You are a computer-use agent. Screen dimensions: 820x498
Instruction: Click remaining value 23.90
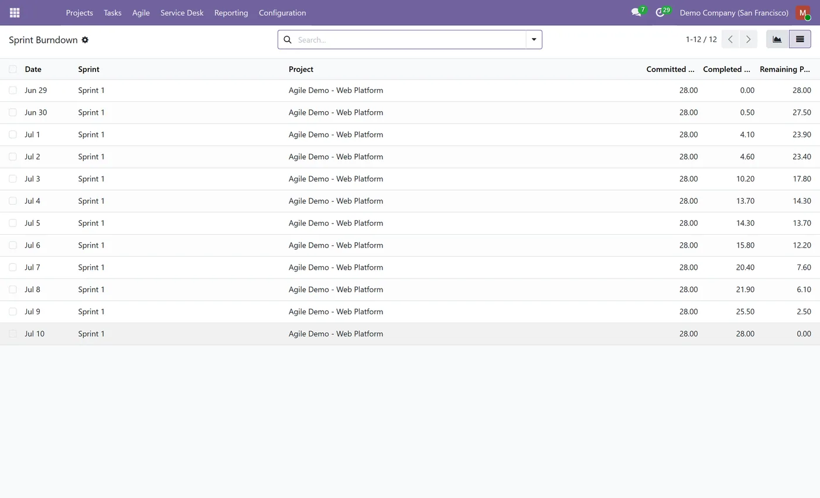point(802,135)
